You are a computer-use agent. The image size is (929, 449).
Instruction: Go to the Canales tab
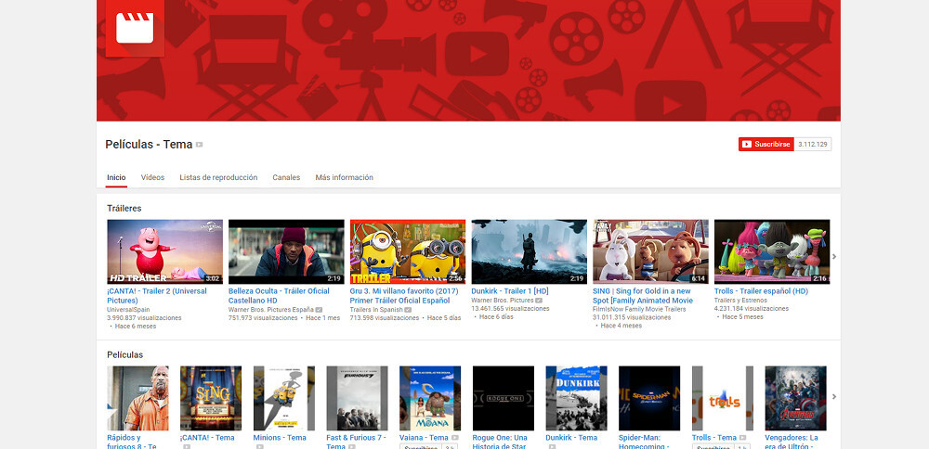286,177
